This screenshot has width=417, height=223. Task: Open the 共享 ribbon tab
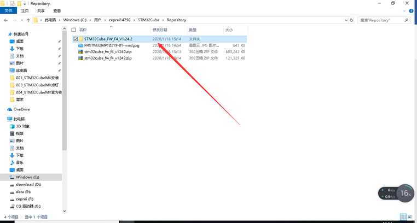click(x=40, y=10)
